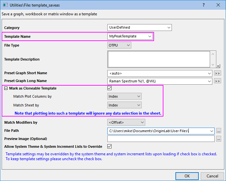Click the Preview Image path input field
Viewport: 226px width, 181px height.
161,139
